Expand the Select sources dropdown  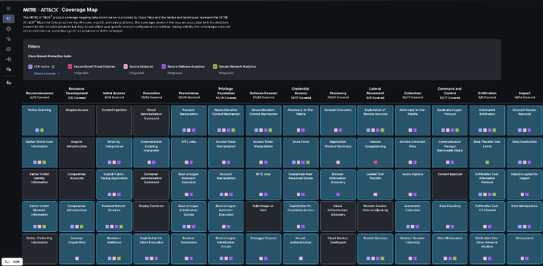46,73
